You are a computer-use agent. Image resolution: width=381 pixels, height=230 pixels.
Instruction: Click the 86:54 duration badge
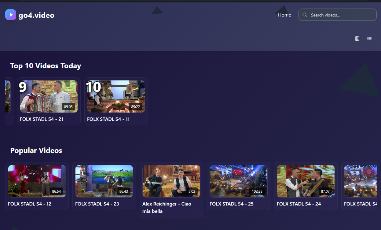pyautogui.click(x=57, y=191)
